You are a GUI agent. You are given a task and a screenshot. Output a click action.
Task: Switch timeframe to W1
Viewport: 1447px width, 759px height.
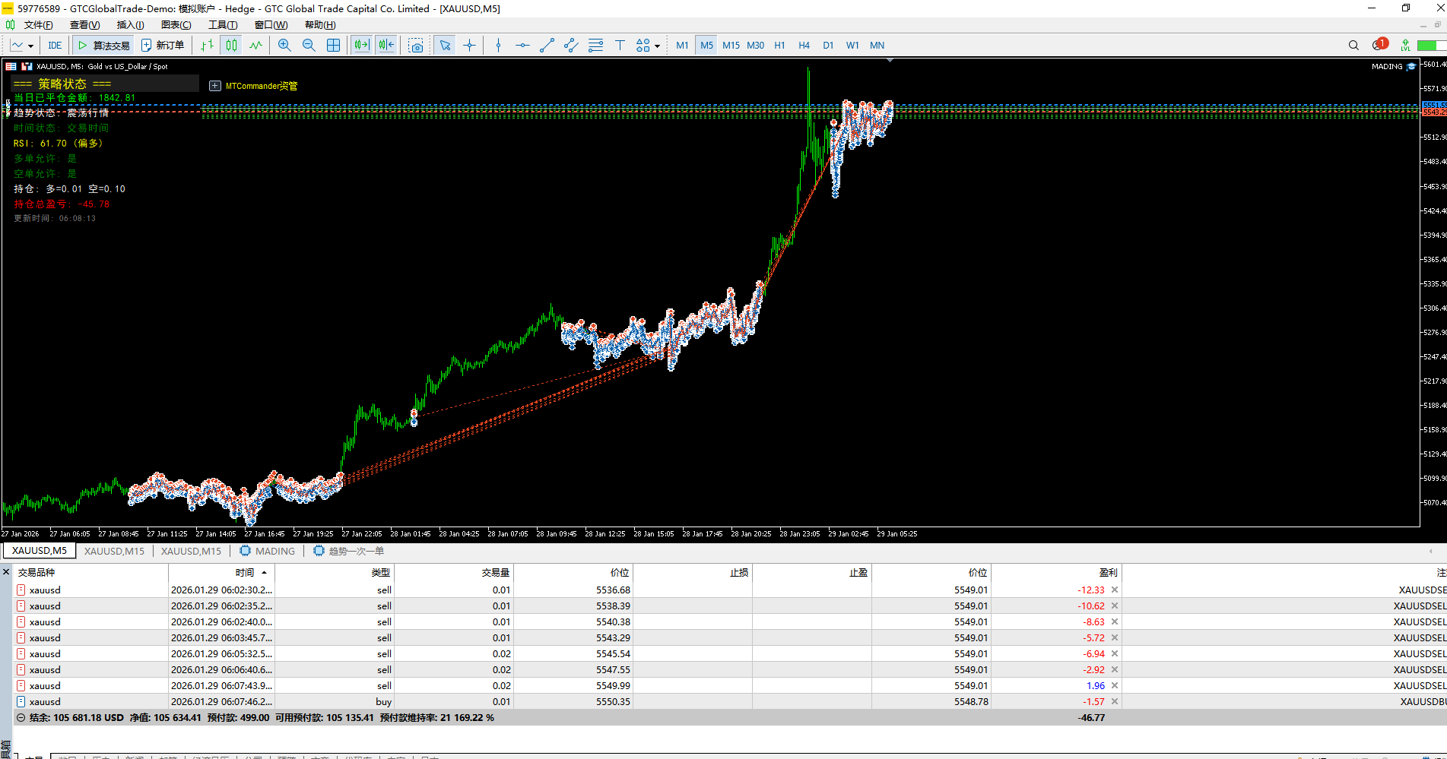click(852, 46)
